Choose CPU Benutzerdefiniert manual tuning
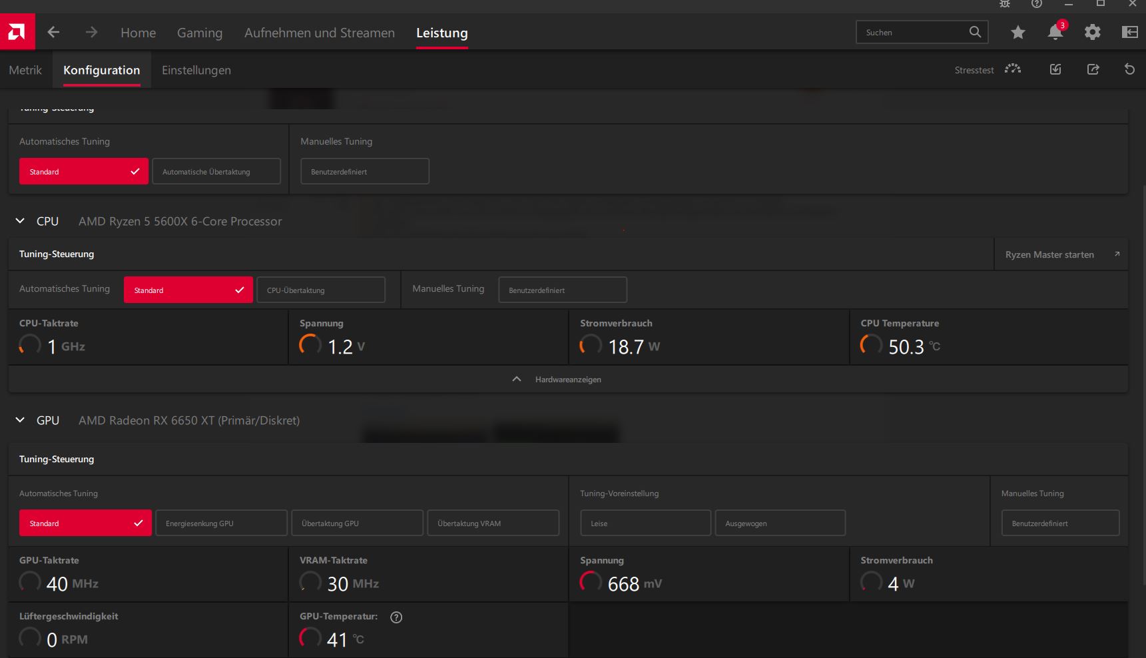The width and height of the screenshot is (1146, 658). pos(563,290)
